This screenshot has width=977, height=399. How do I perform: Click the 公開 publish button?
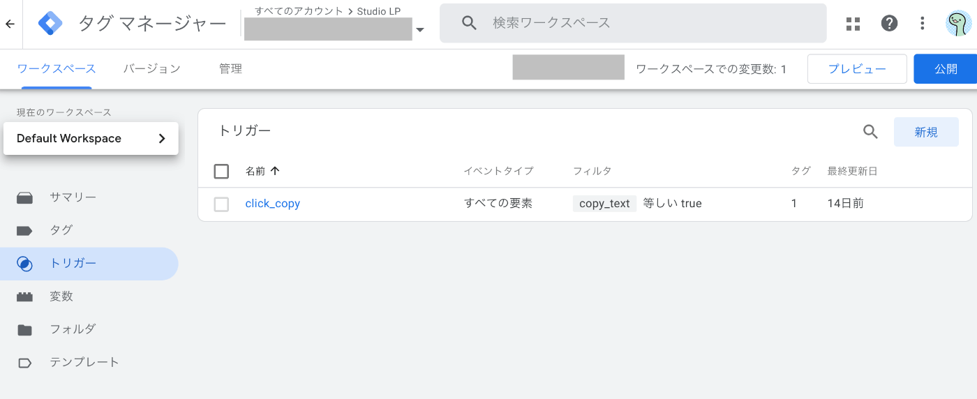pyautogui.click(x=946, y=69)
